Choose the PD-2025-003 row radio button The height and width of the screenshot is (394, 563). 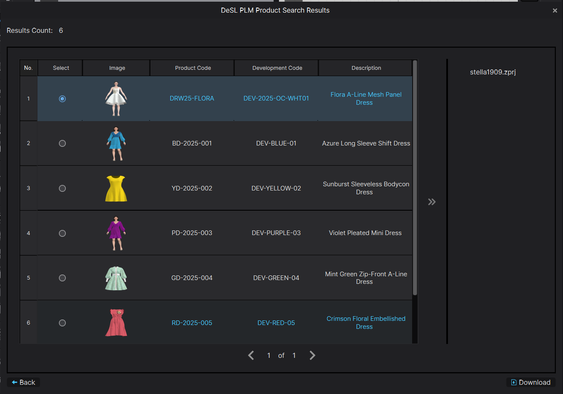pyautogui.click(x=62, y=233)
